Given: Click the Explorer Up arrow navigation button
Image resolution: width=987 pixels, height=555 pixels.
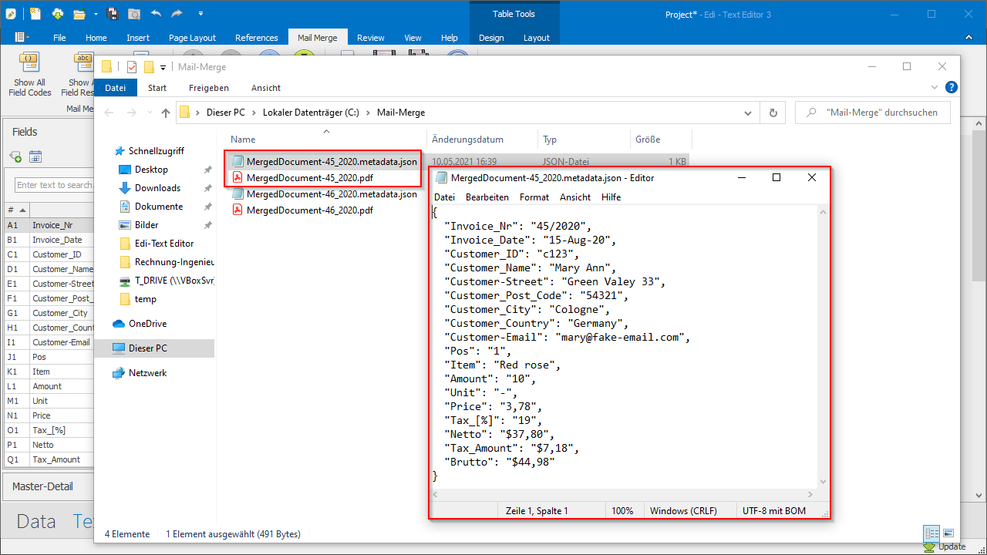Looking at the screenshot, I should tap(165, 113).
